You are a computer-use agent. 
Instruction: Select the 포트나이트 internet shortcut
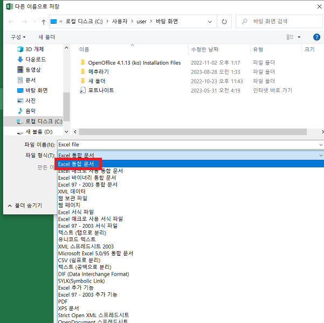click(x=96, y=90)
